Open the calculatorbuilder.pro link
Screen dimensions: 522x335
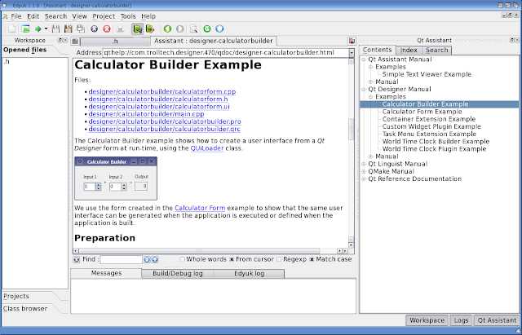point(165,121)
